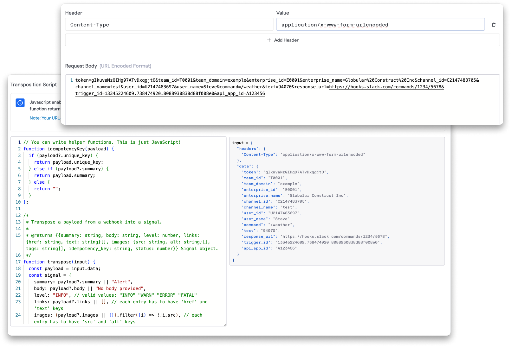Click the "Content-Type" entry in input preview
The image size is (511, 347).
click(303, 155)
